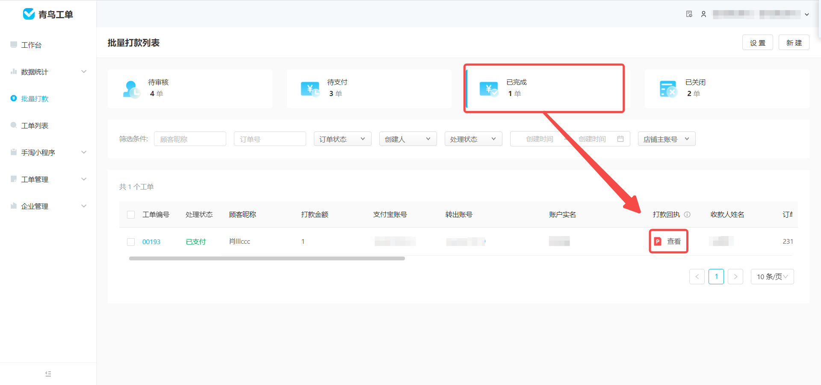The height and width of the screenshot is (385, 821).
Task: Open the 处理状态 filter dropdown
Action: point(473,139)
